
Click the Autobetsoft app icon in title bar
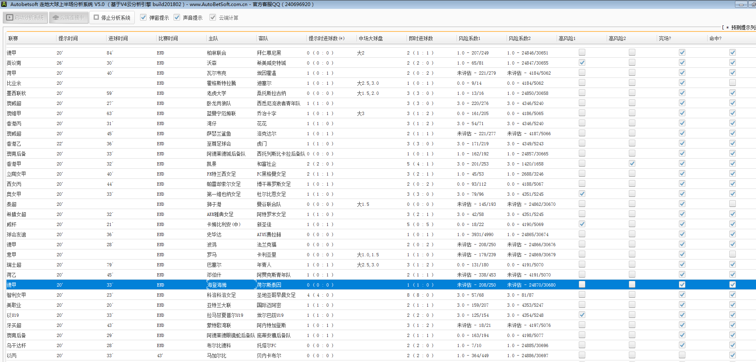tap(4, 4)
